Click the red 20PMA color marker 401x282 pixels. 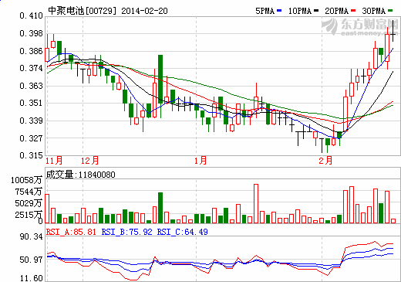pos(353,11)
